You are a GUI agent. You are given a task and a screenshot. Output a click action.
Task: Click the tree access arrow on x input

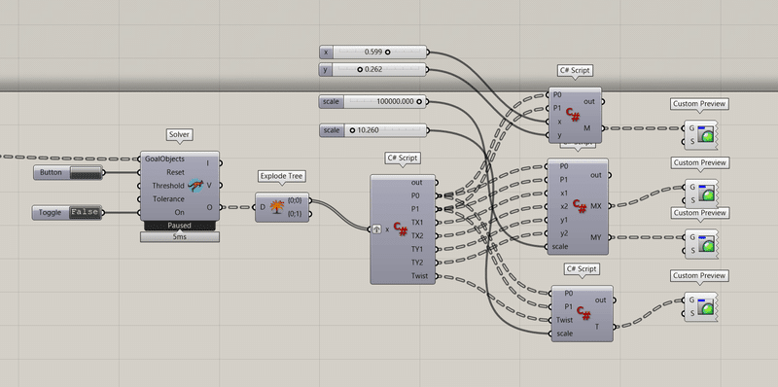(x=376, y=229)
